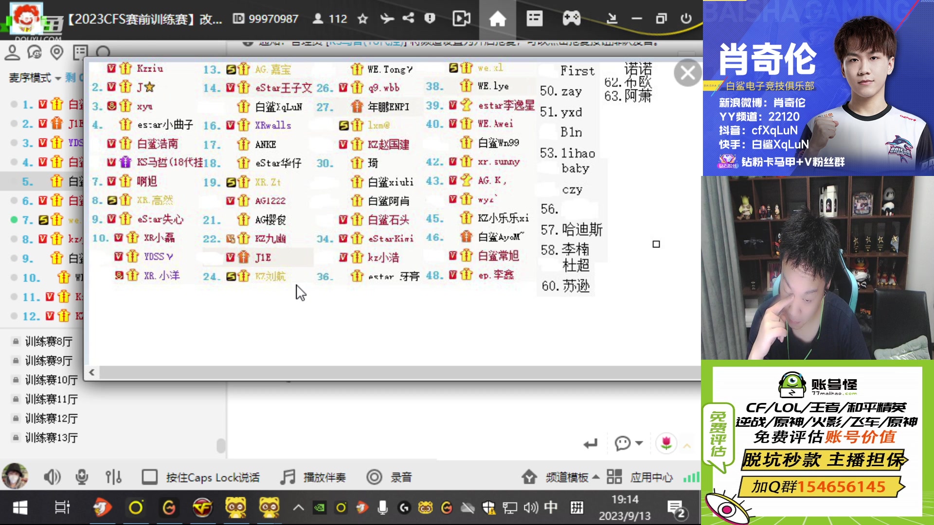Click the channel list vertical scrollbar thumb
Screen dimensions: 934x525
coord(221,445)
